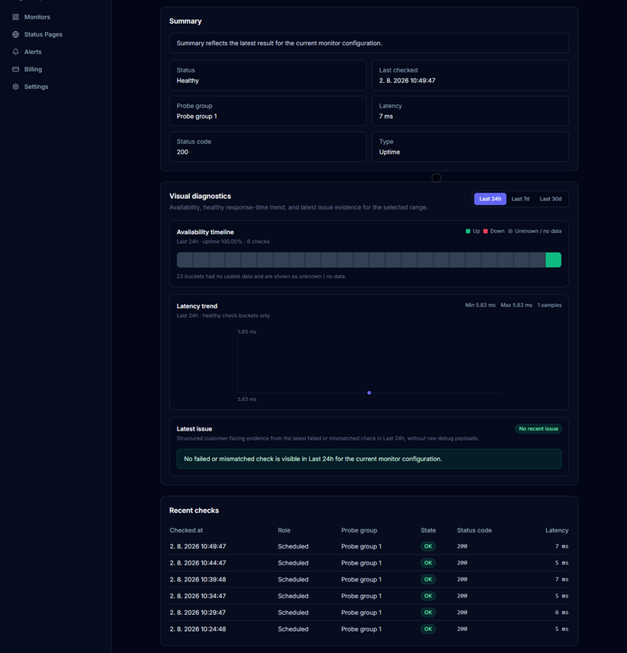Click the Role column header
Screen dimensions: 627x653
(284, 530)
